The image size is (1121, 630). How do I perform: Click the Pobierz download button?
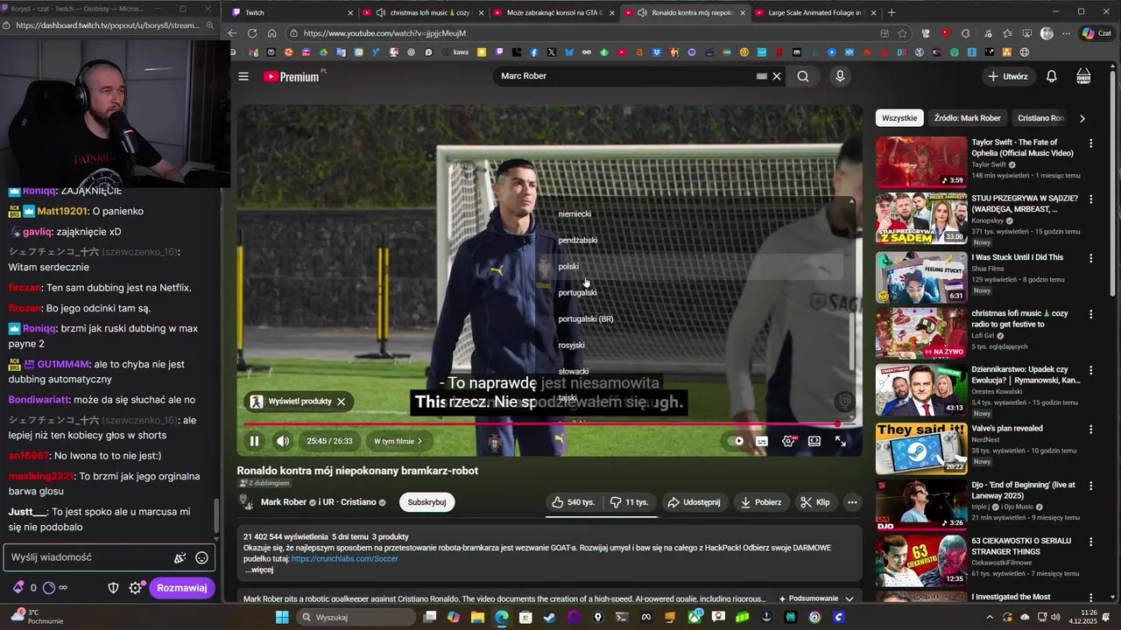pos(760,502)
